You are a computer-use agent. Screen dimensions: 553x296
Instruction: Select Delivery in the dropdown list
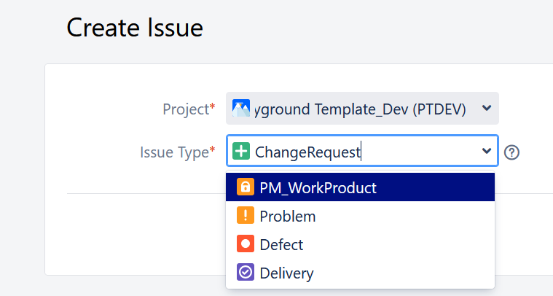286,273
